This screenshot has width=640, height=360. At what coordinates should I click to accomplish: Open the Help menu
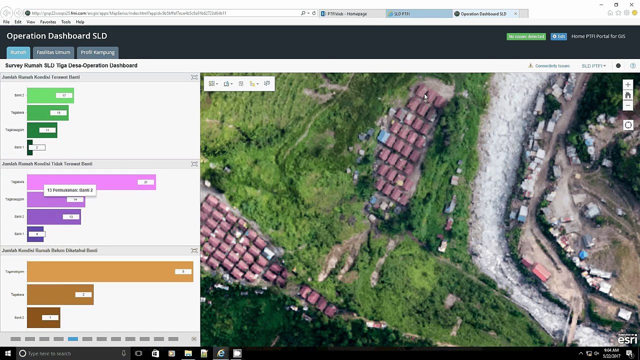click(80, 22)
